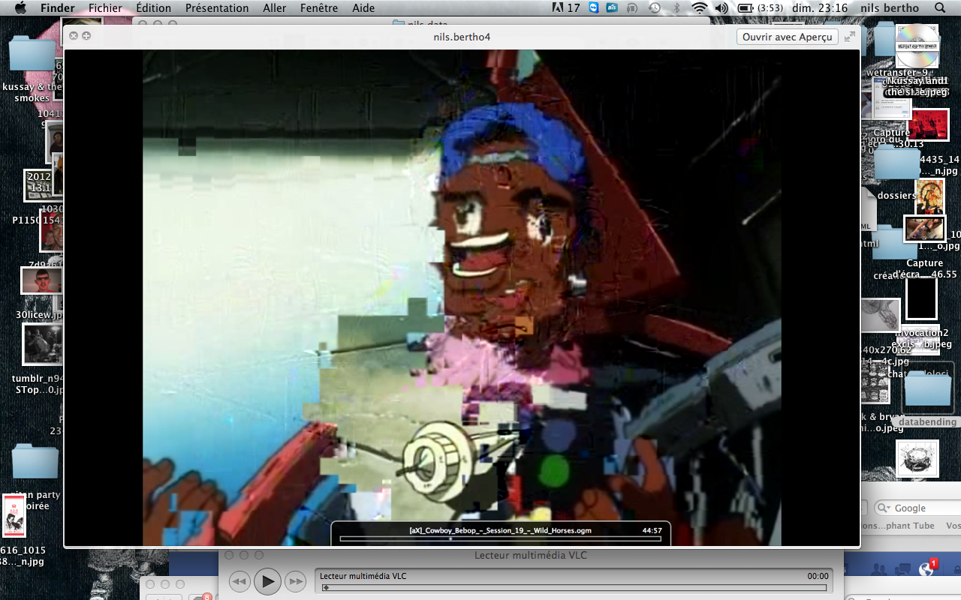Open the Fichier menu
Viewport: 961px width, 600px height.
(105, 8)
